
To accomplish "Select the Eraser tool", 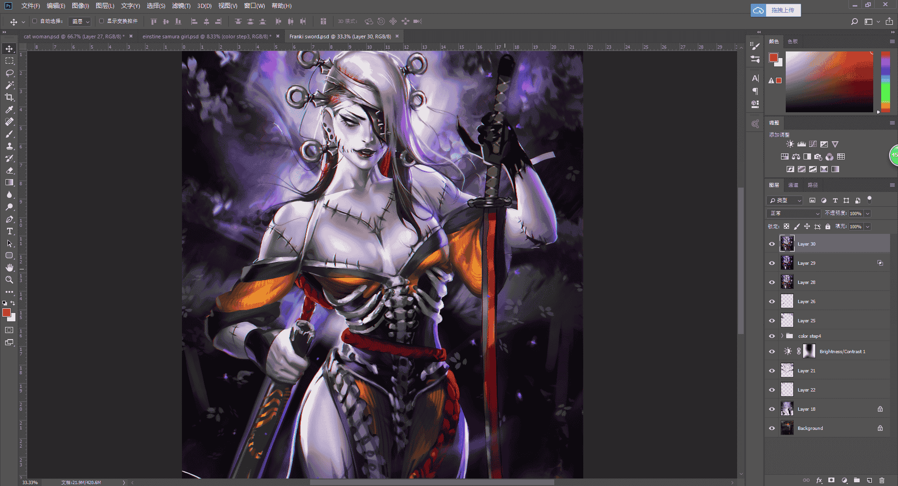I will coord(9,170).
